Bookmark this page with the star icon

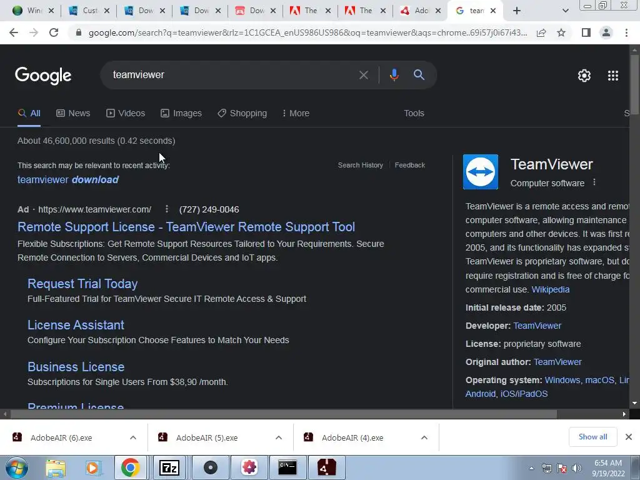tap(561, 32)
